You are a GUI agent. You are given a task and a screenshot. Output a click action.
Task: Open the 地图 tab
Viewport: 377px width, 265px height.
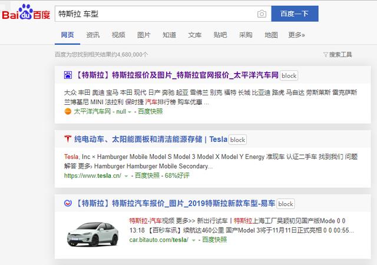point(271,35)
